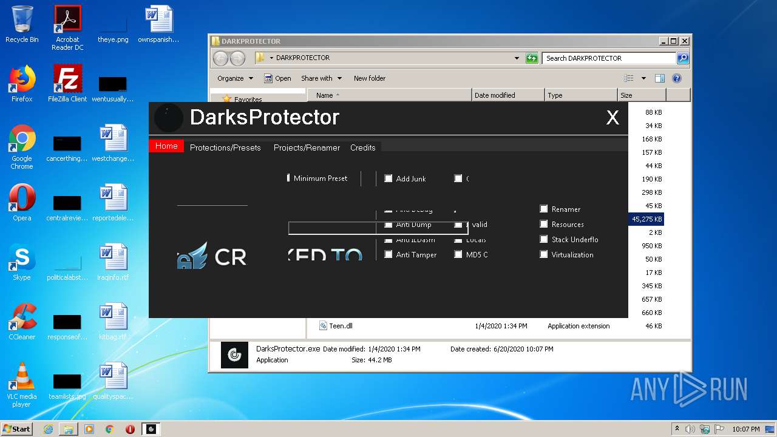Open the Organize dropdown menu
This screenshot has height=437, width=777.
click(x=235, y=78)
